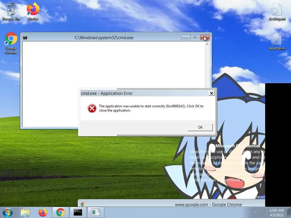Image resolution: width=291 pixels, height=218 pixels.
Task: Open the Windows Start menu orb
Action: 8,212
